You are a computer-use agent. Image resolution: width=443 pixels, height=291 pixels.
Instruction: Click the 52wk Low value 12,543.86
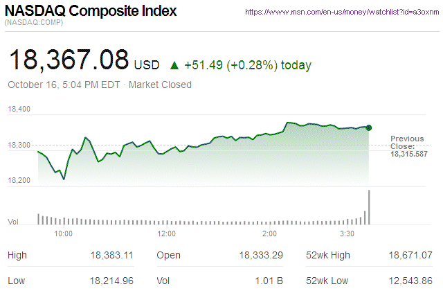pos(411,281)
